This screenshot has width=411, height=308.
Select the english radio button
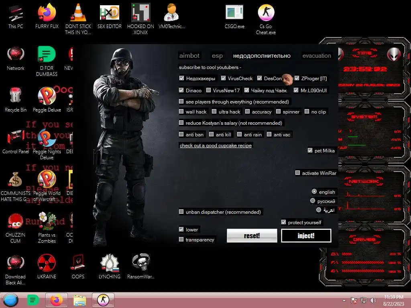[x=314, y=191]
